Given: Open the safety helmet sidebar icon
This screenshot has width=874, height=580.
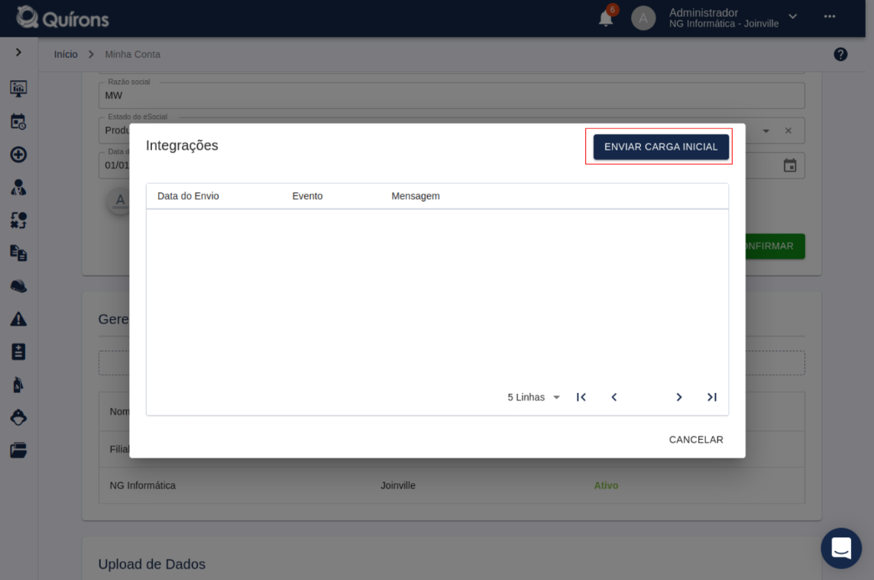Looking at the screenshot, I should pos(18,286).
